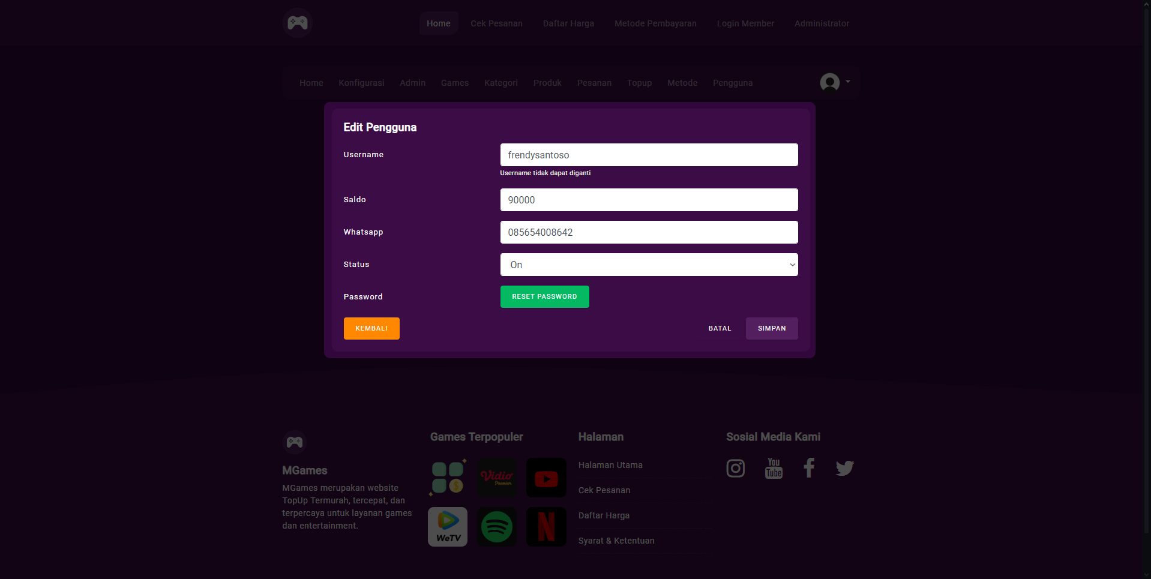Click the gamepad logo in the header
This screenshot has height=579, width=1151.
(297, 23)
